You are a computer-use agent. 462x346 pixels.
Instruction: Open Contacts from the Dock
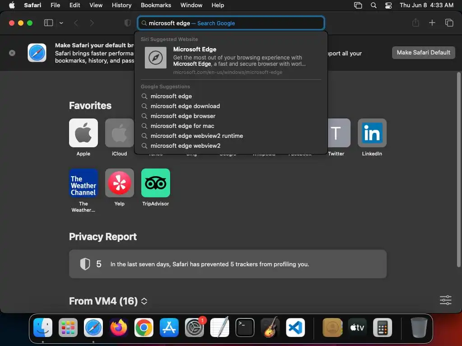pyautogui.click(x=333, y=328)
